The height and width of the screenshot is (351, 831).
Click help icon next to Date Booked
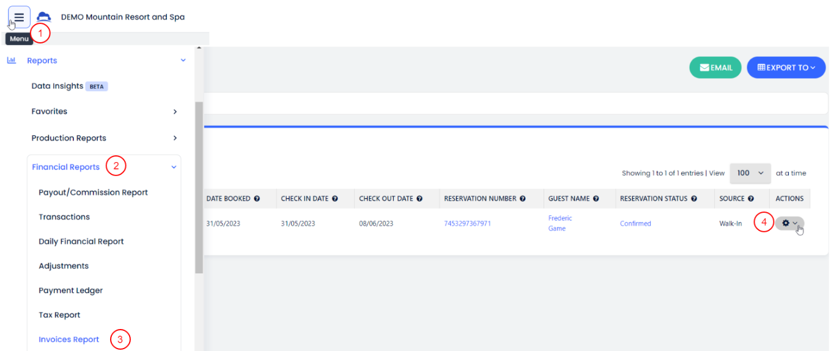[x=257, y=199]
